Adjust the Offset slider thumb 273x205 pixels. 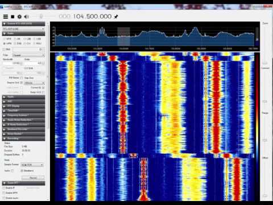pyautogui.click(x=265, y=195)
